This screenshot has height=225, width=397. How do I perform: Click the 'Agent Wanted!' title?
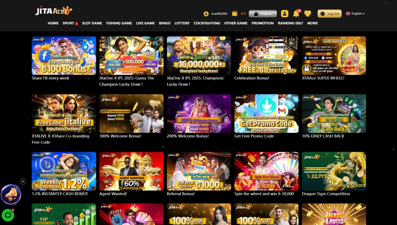coord(113,194)
